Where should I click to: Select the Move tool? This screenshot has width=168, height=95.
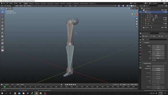click(2, 19)
